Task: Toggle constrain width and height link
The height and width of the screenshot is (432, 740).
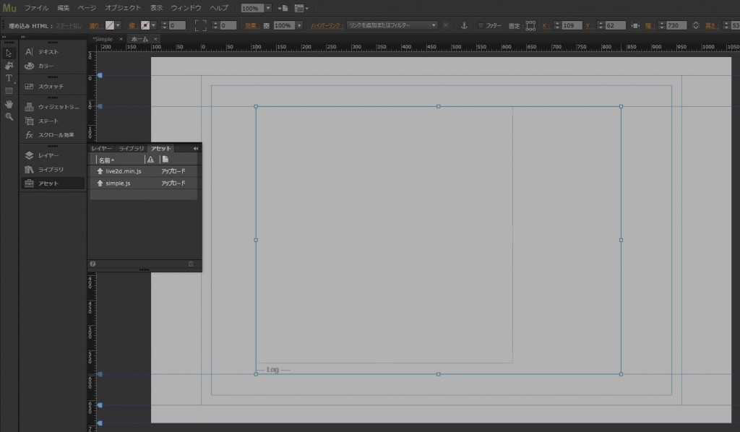Action: pyautogui.click(x=696, y=25)
